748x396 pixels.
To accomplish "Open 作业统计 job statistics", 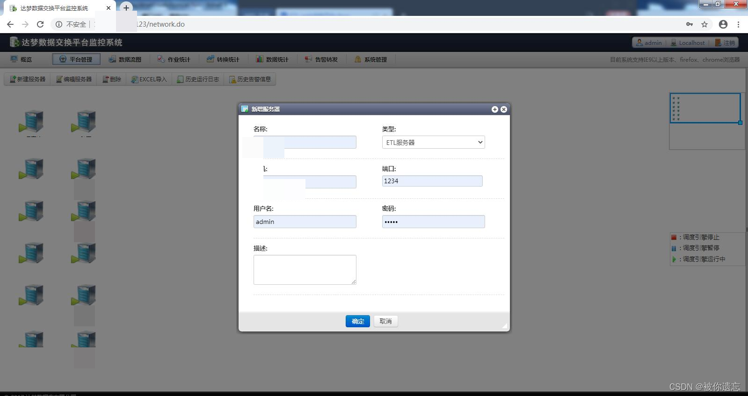I will 174,59.
